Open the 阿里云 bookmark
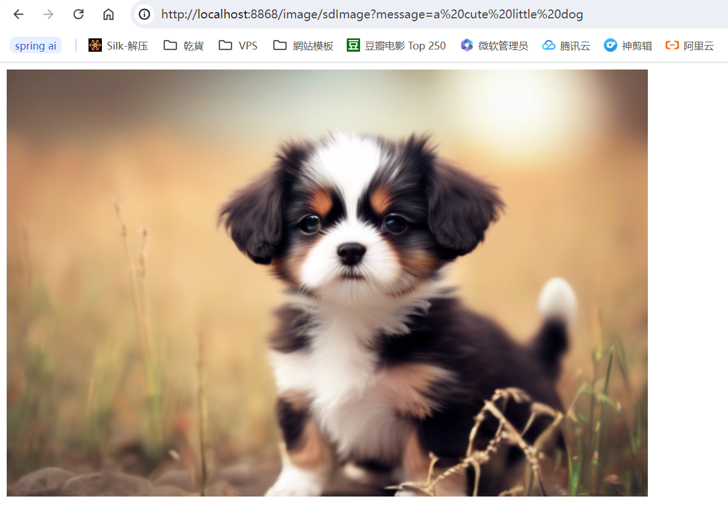The height and width of the screenshot is (521, 728). pyautogui.click(x=690, y=46)
